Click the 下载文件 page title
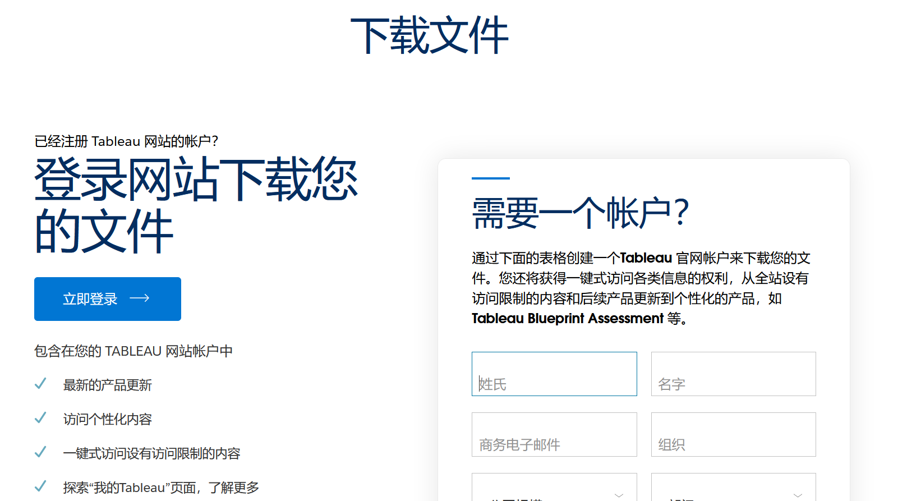Screen dimensions: 907x501 point(430,36)
